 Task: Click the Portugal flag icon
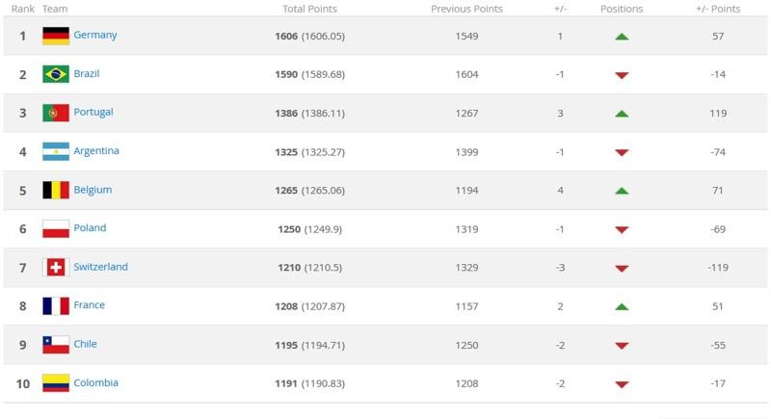click(x=56, y=113)
